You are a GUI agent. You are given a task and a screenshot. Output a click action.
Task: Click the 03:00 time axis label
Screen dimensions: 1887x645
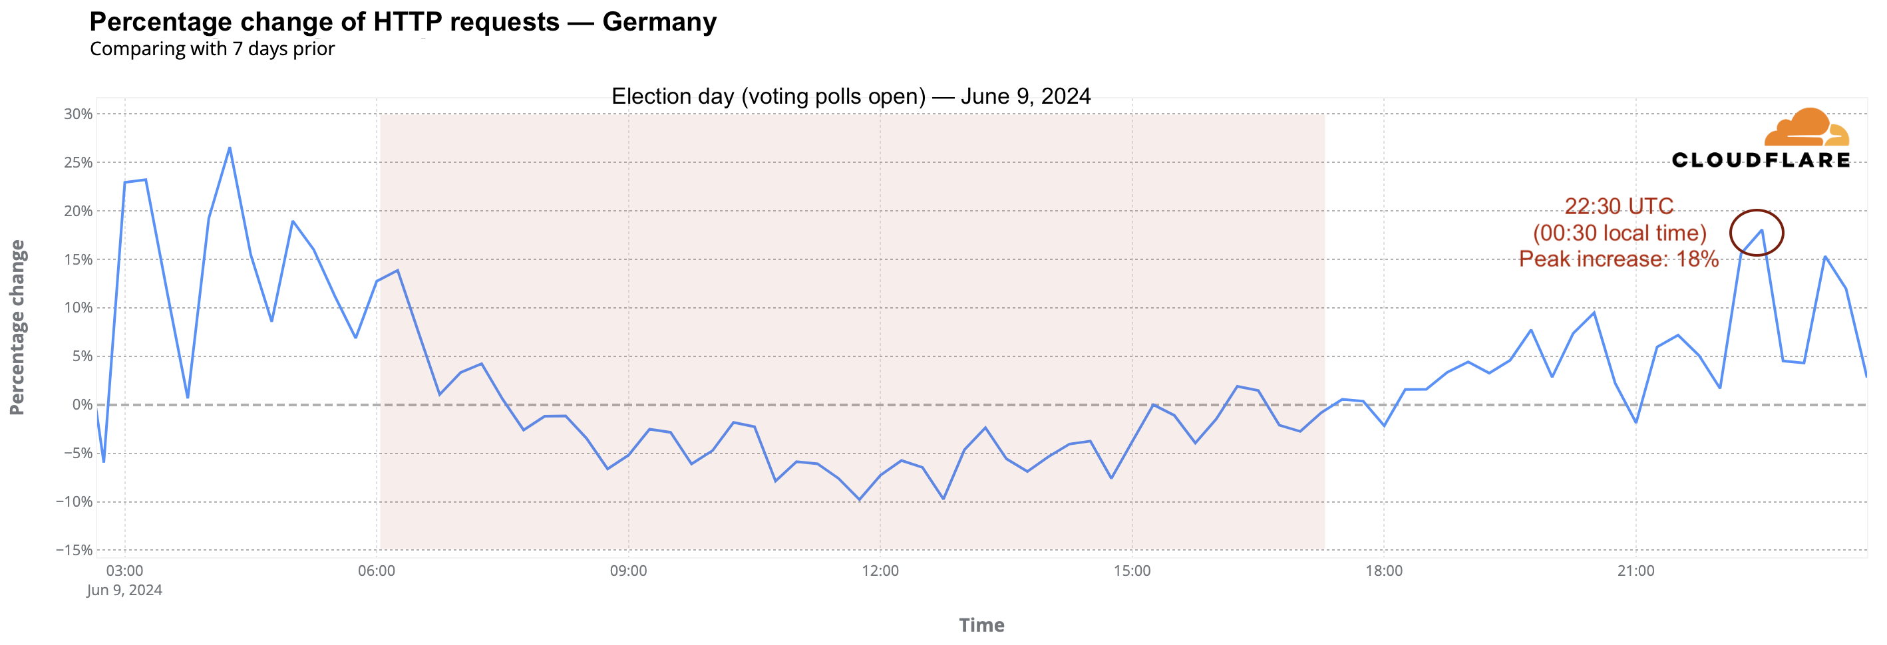(x=124, y=571)
